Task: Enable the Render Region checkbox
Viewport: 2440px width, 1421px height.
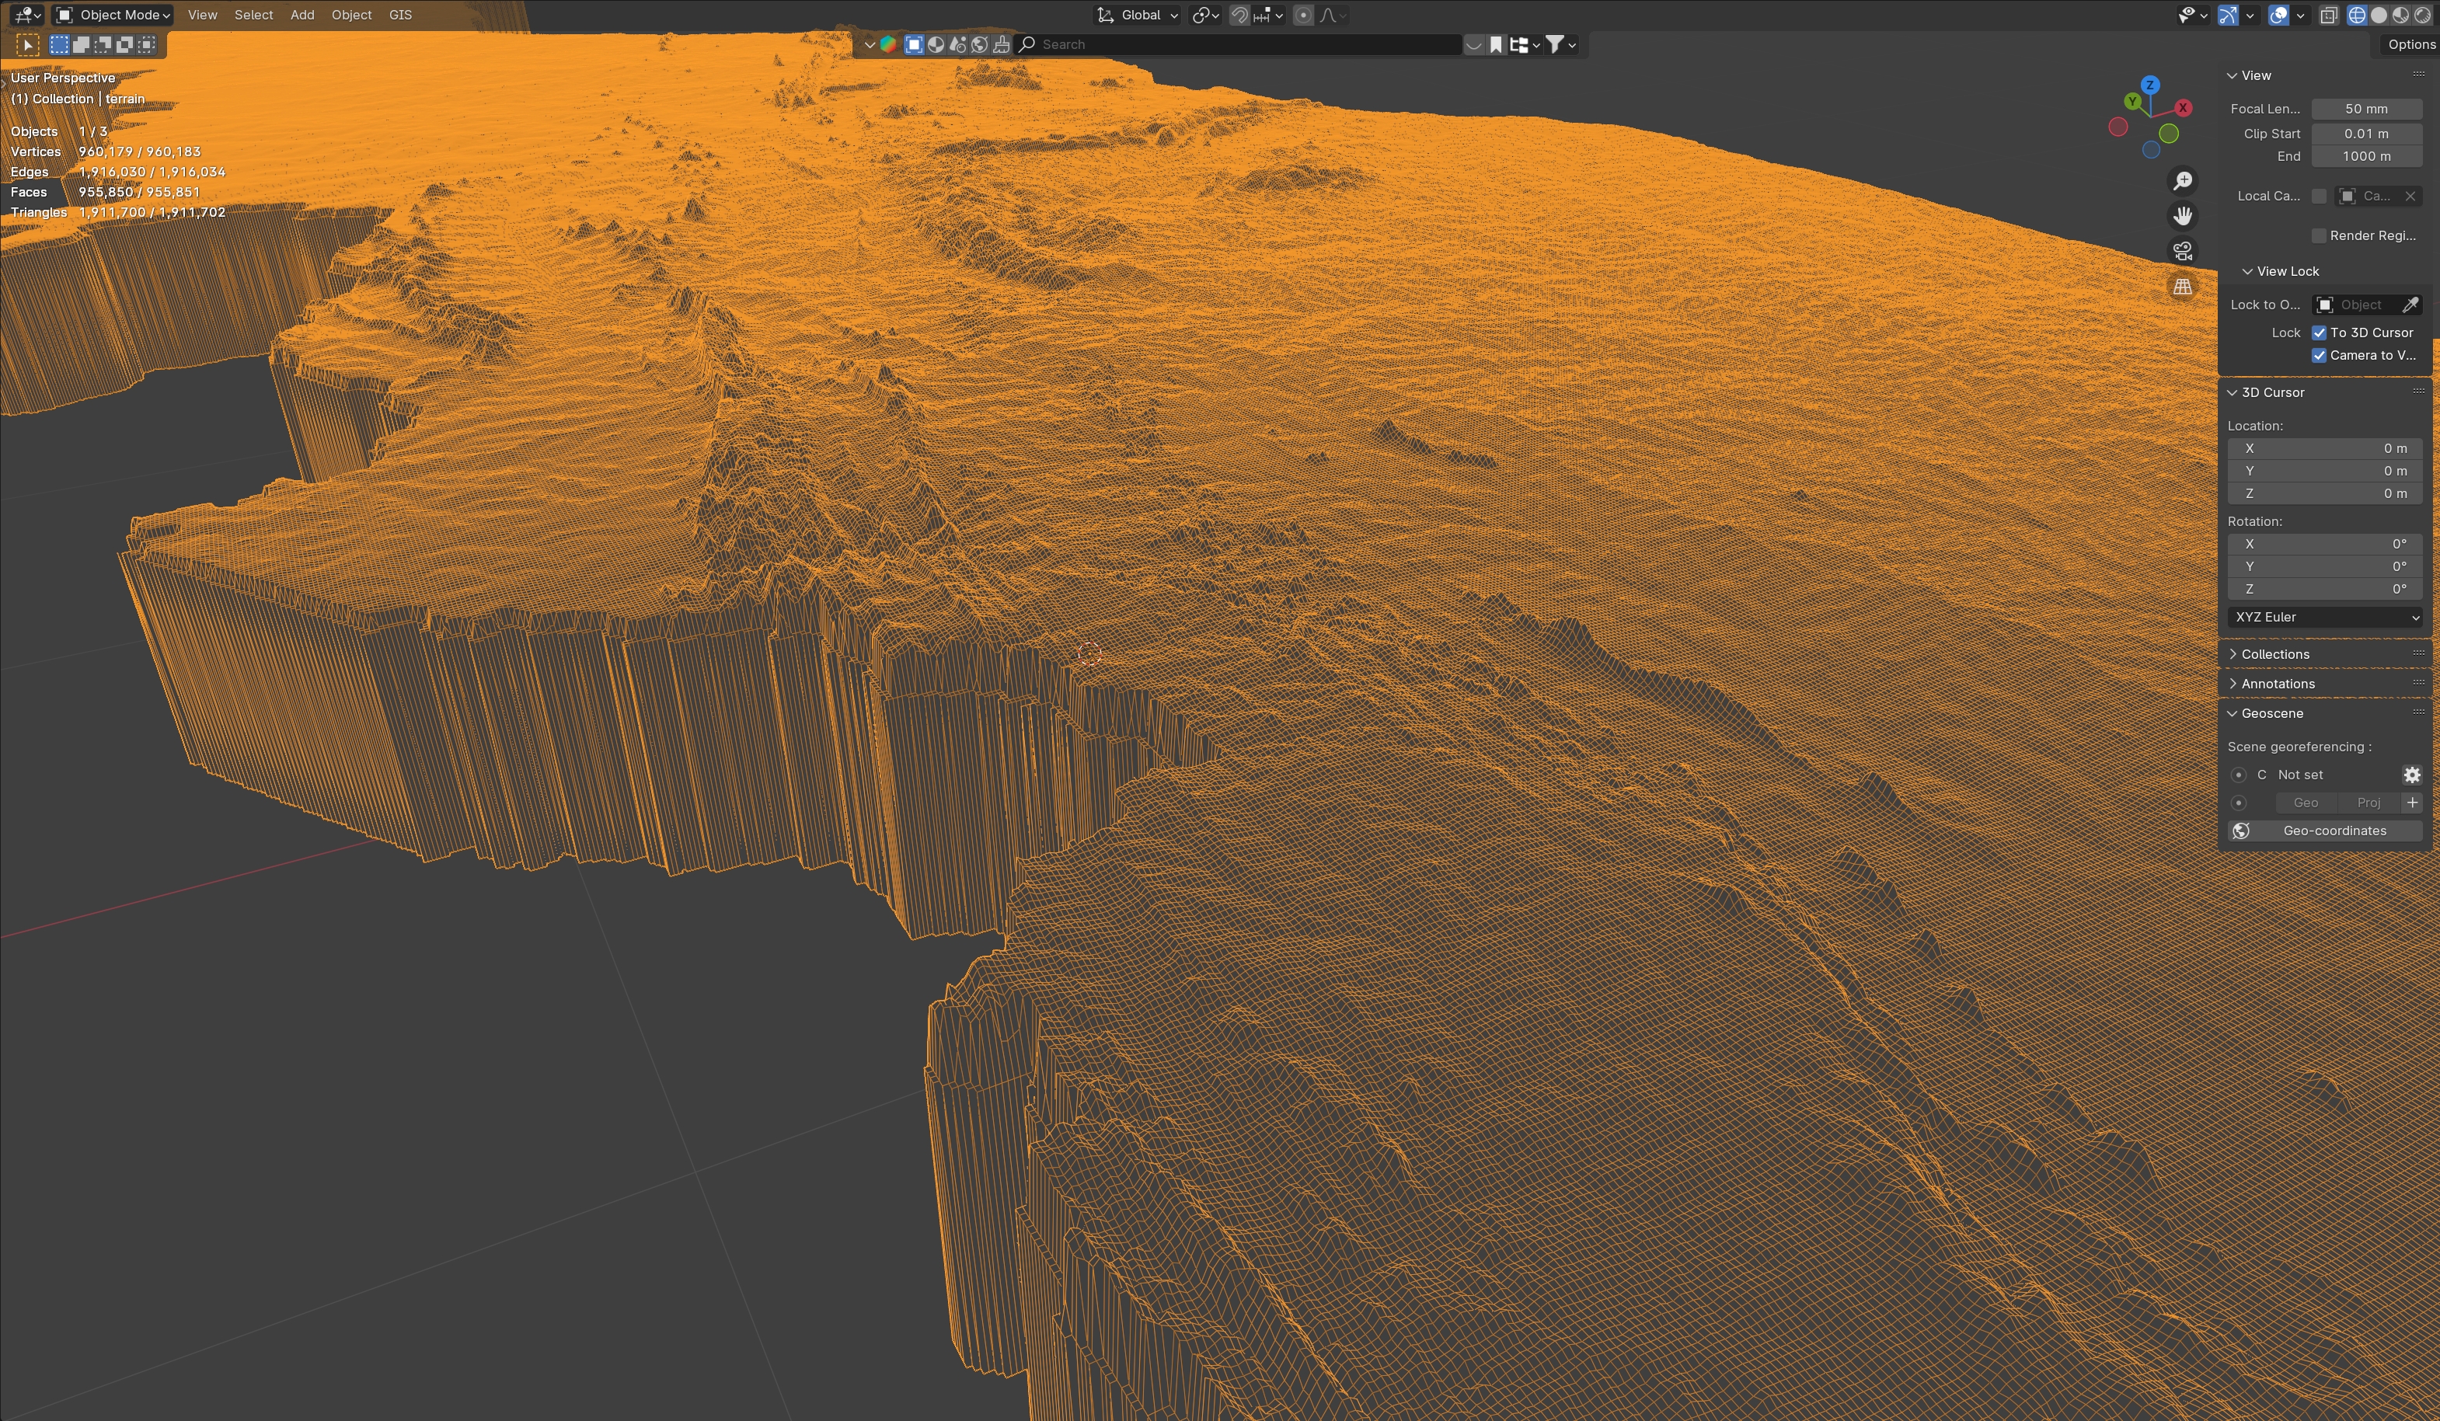Action: (x=2319, y=236)
